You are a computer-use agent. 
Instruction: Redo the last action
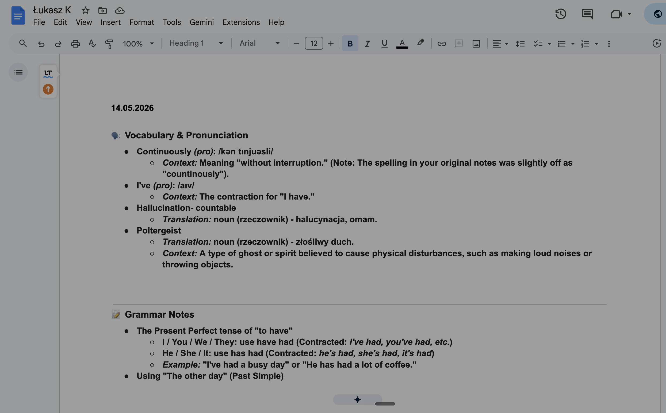point(58,44)
